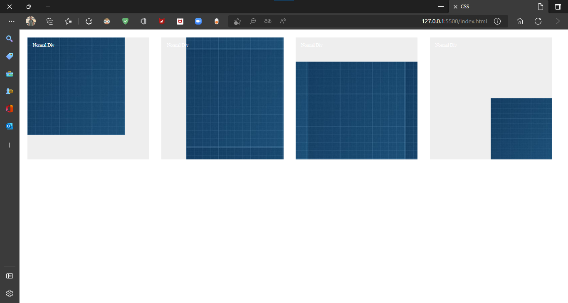This screenshot has width=568, height=303.
Task: Open the green shield security extension
Action: (125, 21)
